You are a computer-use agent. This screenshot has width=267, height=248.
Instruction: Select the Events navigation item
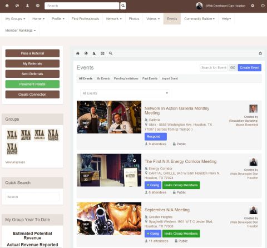(x=172, y=19)
